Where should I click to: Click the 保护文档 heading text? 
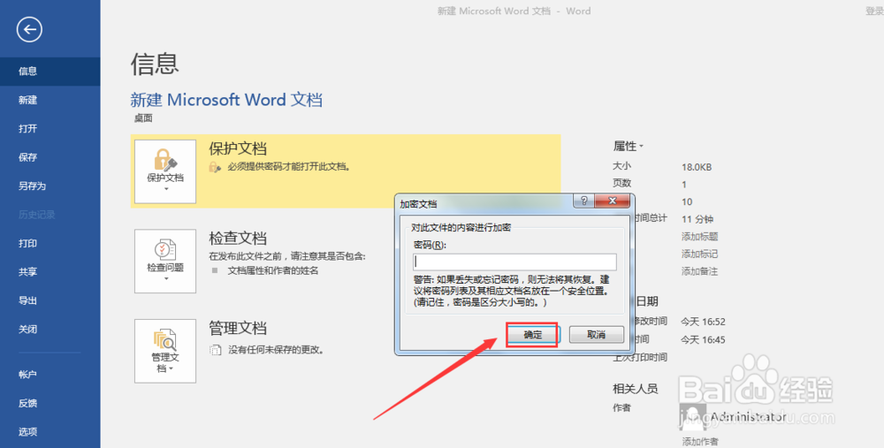pyautogui.click(x=238, y=148)
